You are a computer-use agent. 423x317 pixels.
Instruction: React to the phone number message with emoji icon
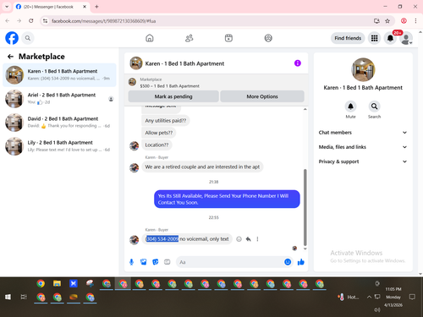tap(239, 239)
